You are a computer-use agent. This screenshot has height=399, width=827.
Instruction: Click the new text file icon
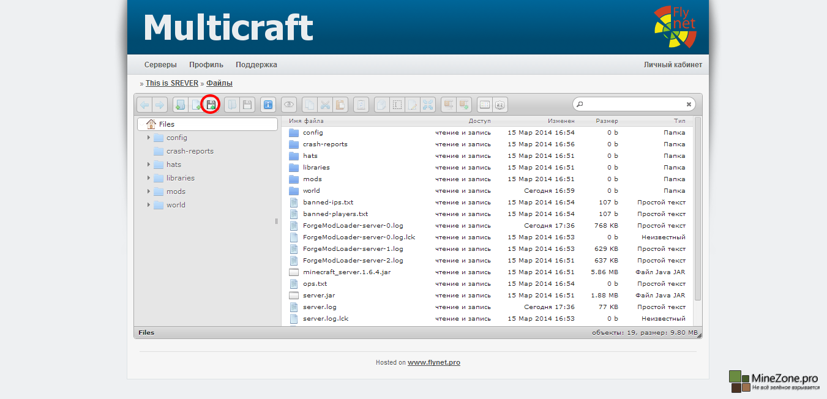tap(195, 105)
